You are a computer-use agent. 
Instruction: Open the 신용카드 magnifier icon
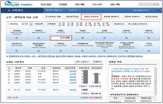(126, 38)
